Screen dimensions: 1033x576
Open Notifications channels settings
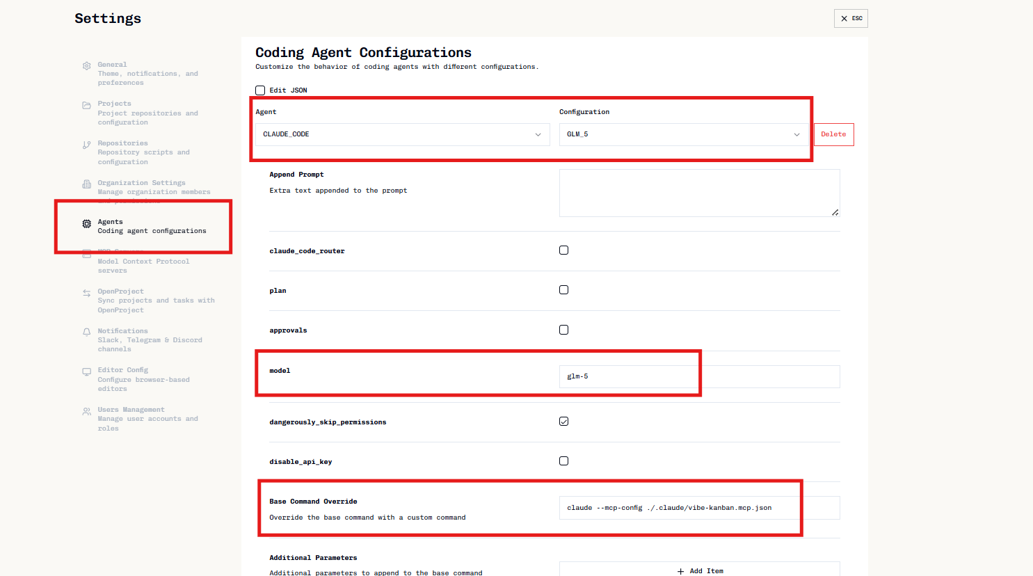[147, 340]
